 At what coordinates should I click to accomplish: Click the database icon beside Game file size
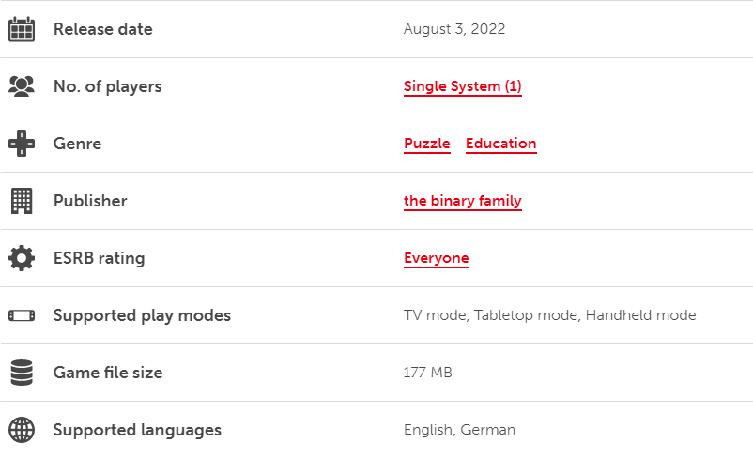pyautogui.click(x=22, y=373)
